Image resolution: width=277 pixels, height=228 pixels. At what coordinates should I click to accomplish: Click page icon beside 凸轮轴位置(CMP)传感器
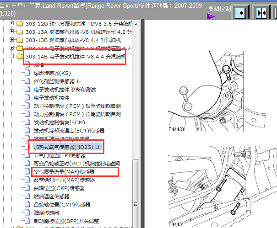27,204
